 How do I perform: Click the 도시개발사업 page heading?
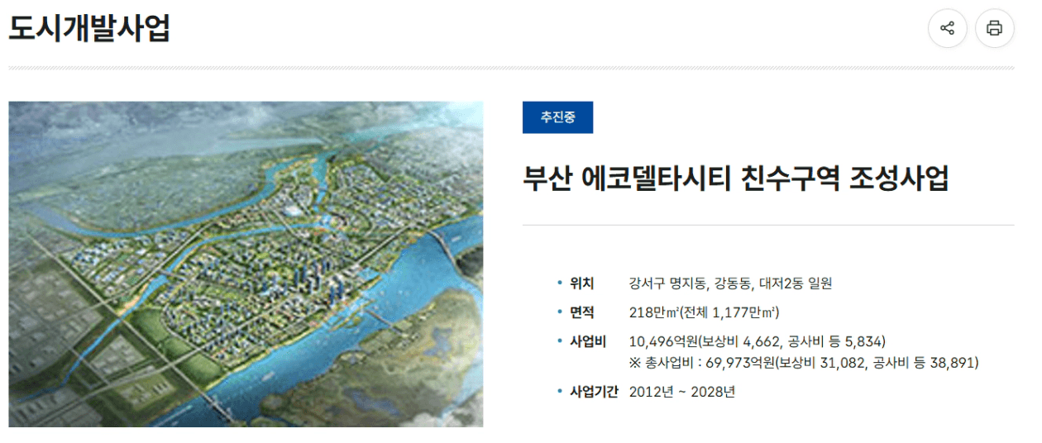(x=89, y=28)
